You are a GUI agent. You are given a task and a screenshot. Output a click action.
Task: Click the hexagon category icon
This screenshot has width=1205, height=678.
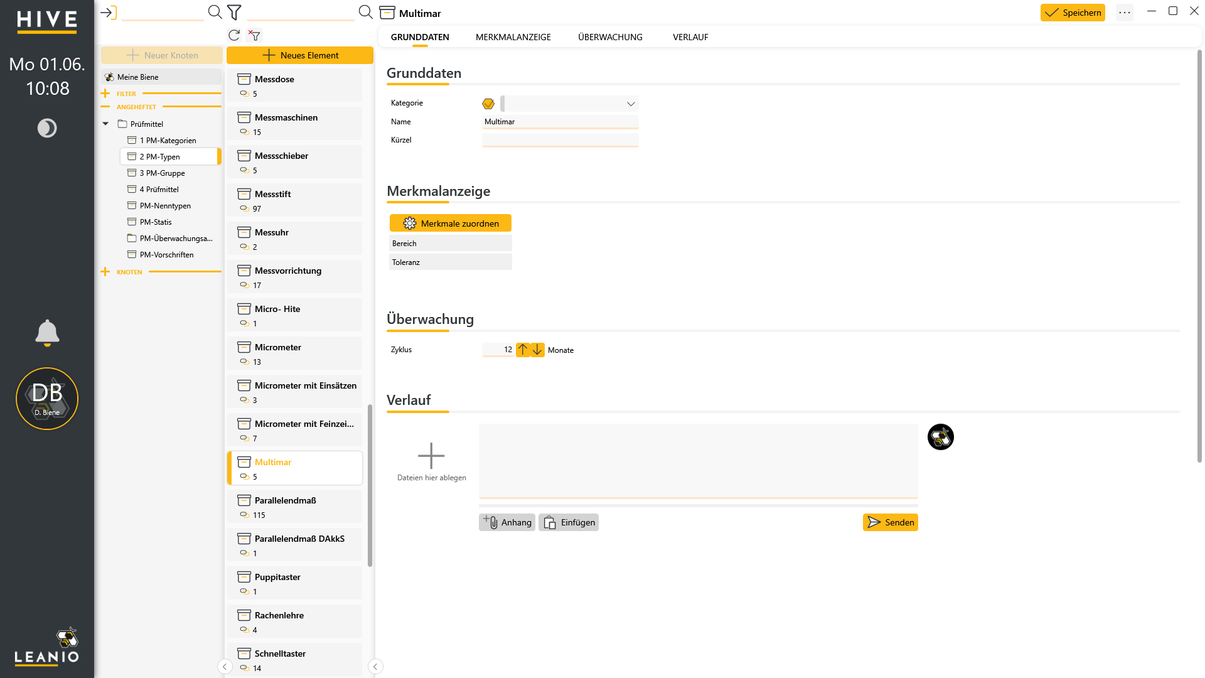click(488, 104)
